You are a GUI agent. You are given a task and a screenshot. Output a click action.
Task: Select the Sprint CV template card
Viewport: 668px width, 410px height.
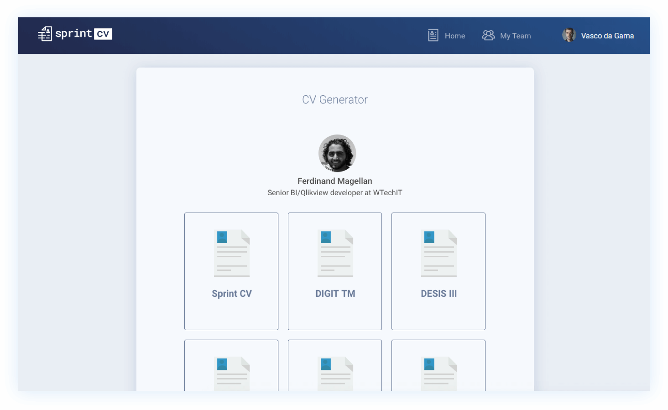click(x=231, y=271)
